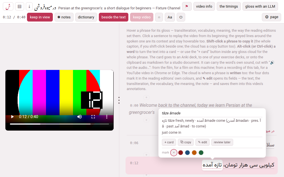Click phrase کیلویی سی هزار تومان
This screenshot has height=177, width=284.
pos(249,165)
